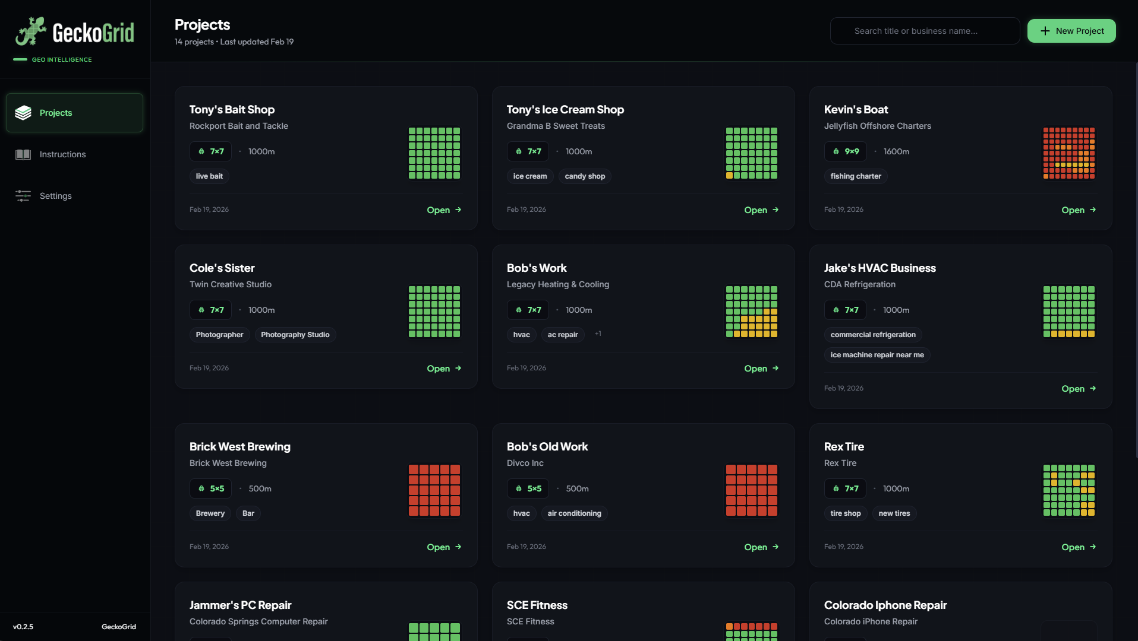
Task: Switch to the Instructions section
Action: [62, 154]
